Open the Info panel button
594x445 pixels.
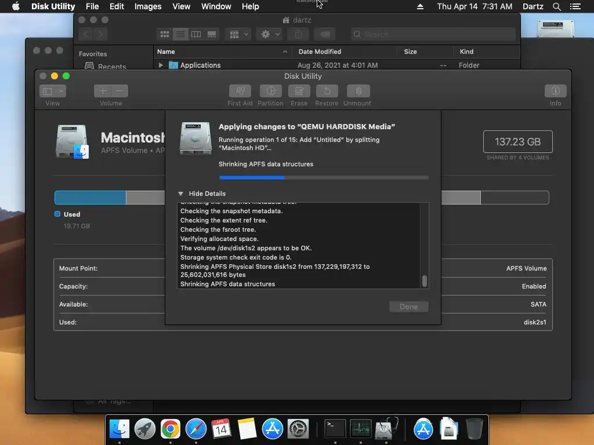[555, 91]
